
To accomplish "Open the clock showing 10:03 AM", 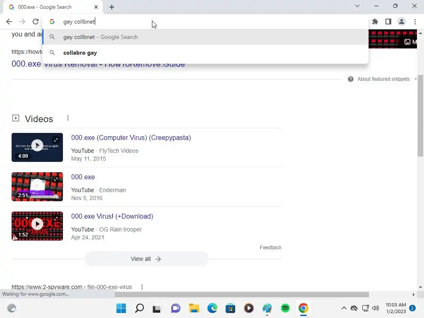I will (396, 308).
